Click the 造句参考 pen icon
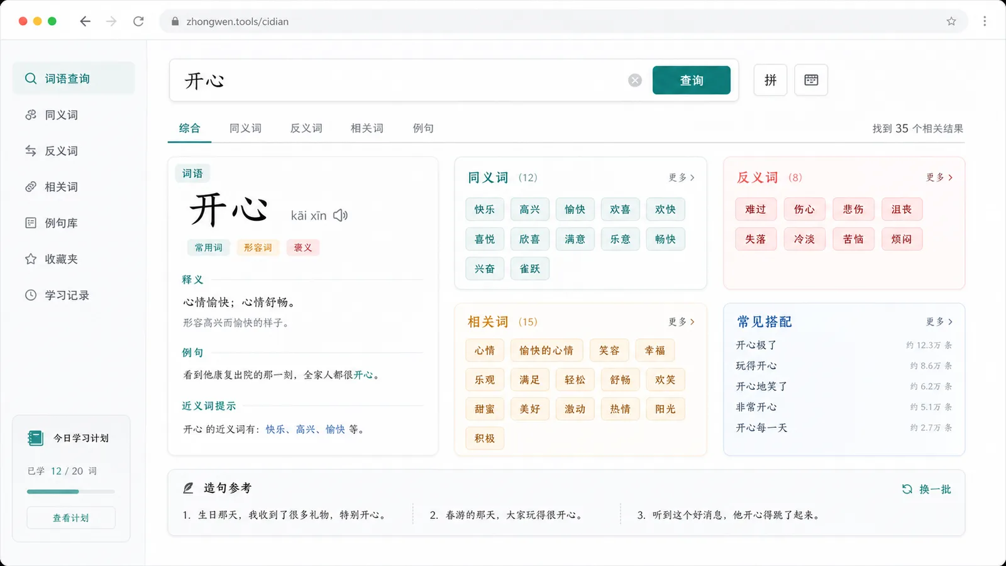Image resolution: width=1006 pixels, height=566 pixels. [x=188, y=488]
